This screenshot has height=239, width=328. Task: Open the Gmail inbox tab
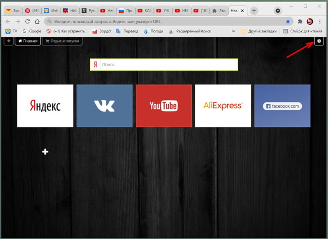(13, 11)
